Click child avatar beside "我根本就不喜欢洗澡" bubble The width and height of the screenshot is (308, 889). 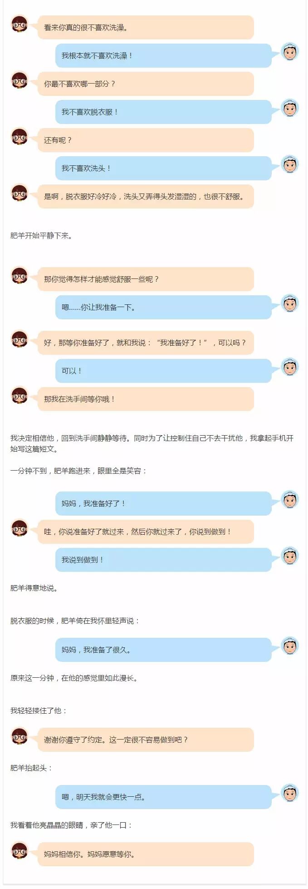[x=290, y=52]
